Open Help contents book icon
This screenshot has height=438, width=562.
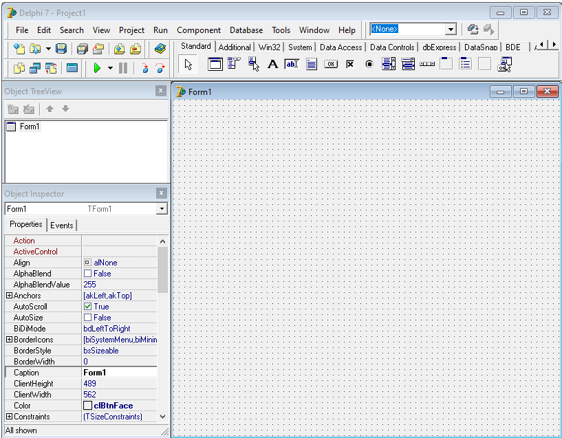[160, 49]
